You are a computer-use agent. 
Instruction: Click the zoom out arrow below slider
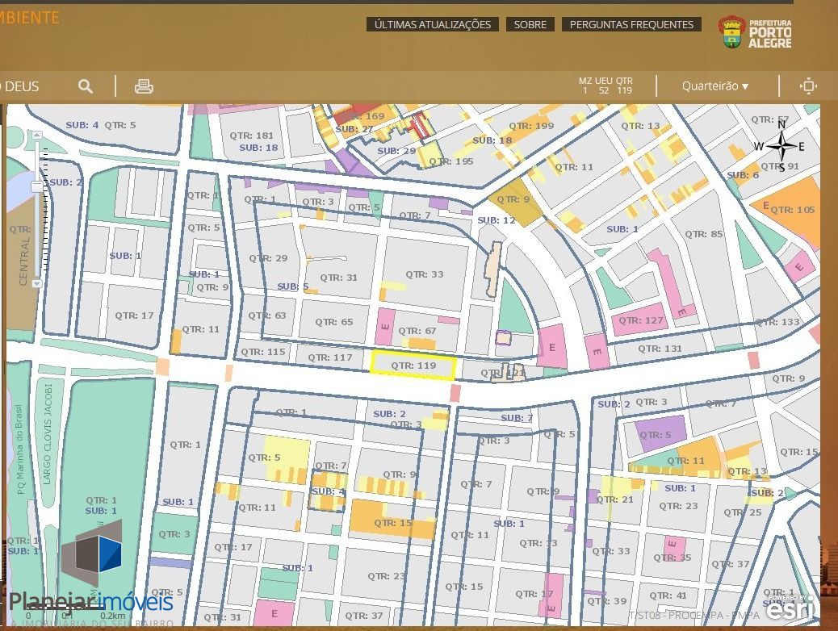[37, 283]
